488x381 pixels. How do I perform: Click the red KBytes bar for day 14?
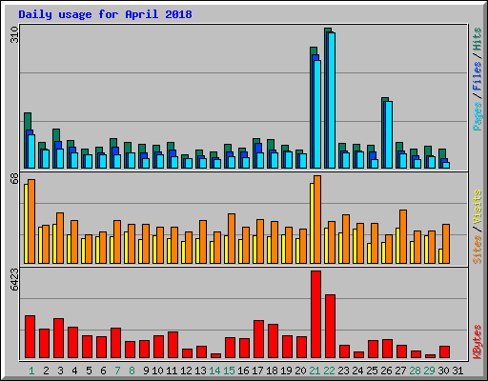(x=215, y=356)
